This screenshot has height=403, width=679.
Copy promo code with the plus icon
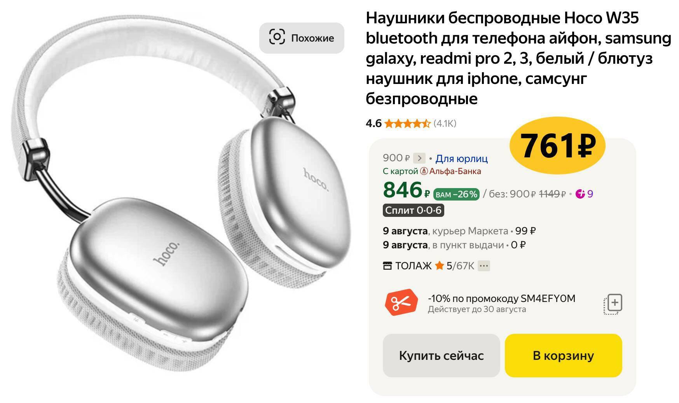click(613, 304)
